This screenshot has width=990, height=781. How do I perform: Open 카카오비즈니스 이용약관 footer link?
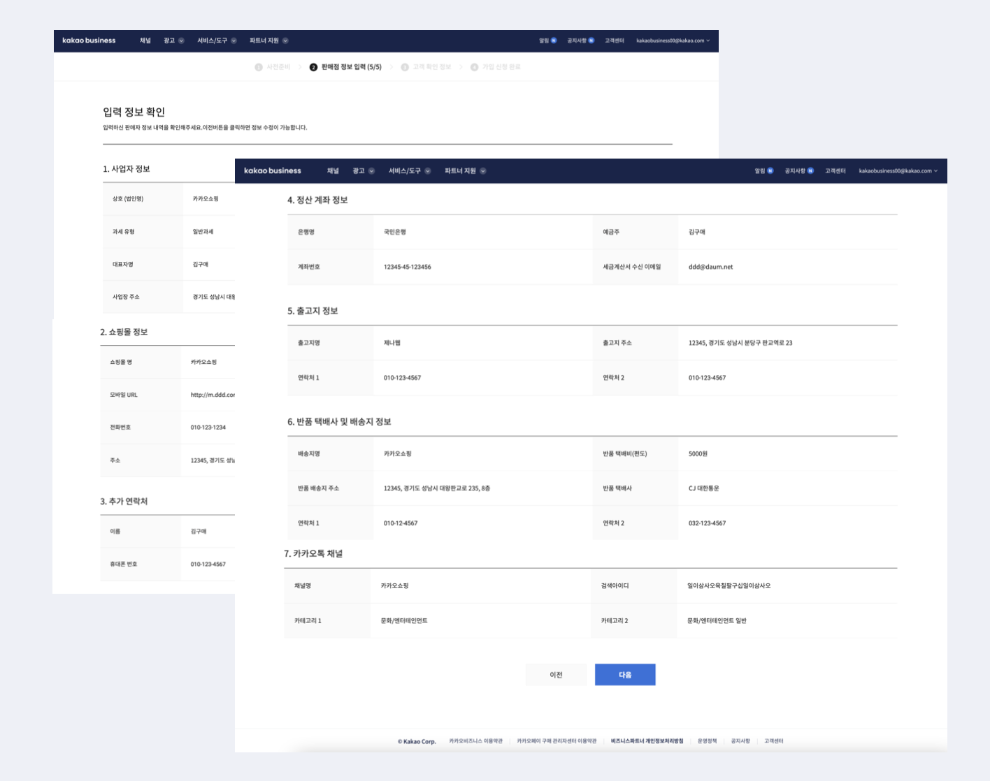475,741
